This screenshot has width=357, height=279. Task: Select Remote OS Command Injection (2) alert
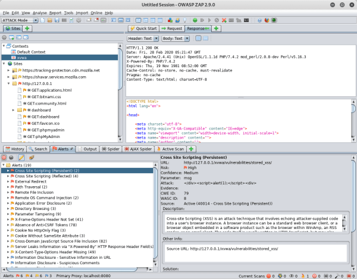tap(46, 198)
